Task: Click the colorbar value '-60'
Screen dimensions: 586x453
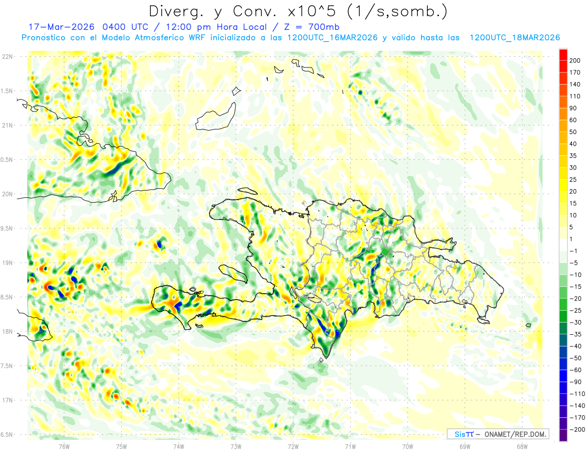Action: [x=576, y=369]
